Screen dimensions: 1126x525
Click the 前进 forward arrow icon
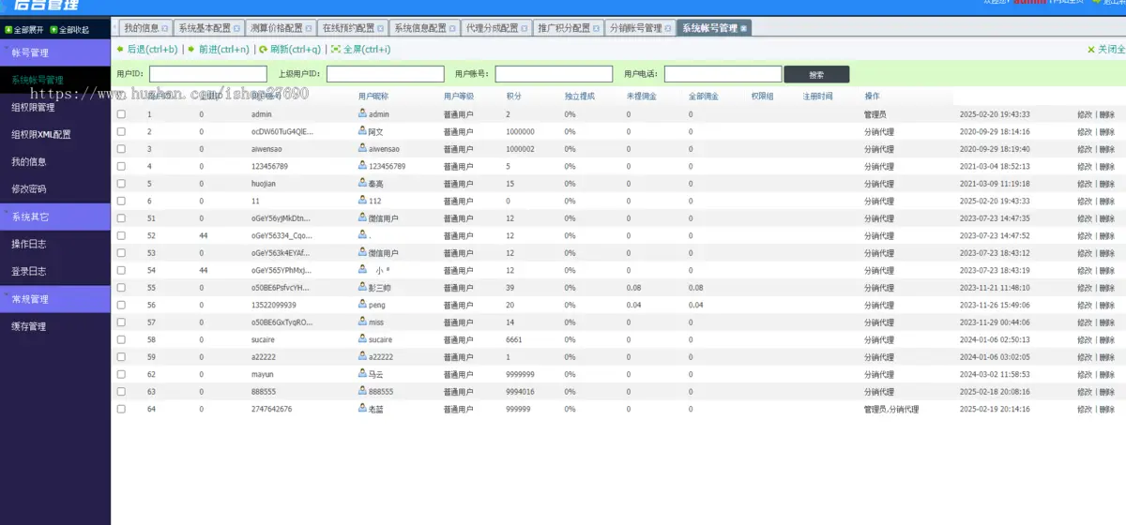(191, 49)
